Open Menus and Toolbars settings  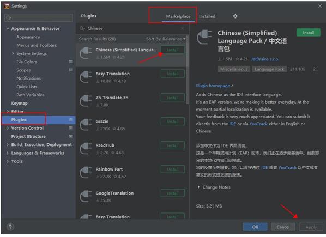click(37, 45)
